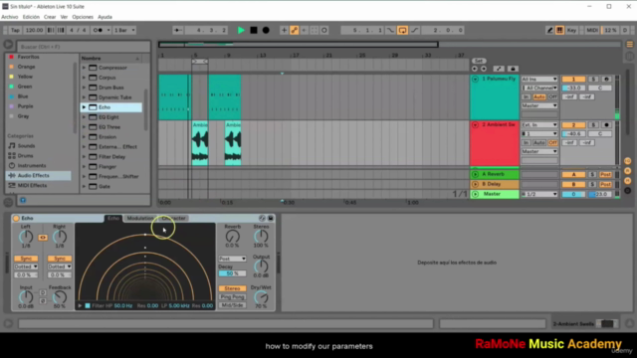Toggle the Follow button
The image size is (637, 358).
[177, 30]
